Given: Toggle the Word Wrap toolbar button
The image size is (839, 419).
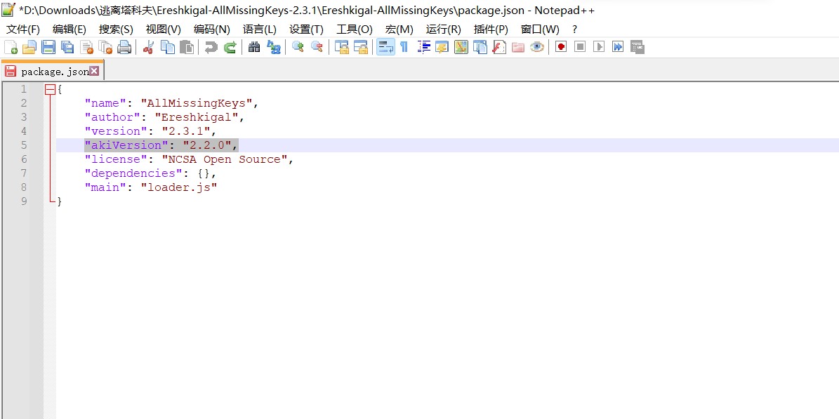Looking at the screenshot, I should 385,47.
